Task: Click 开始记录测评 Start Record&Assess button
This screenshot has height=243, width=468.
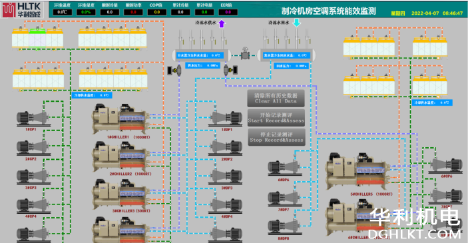Action: [x=276, y=118]
